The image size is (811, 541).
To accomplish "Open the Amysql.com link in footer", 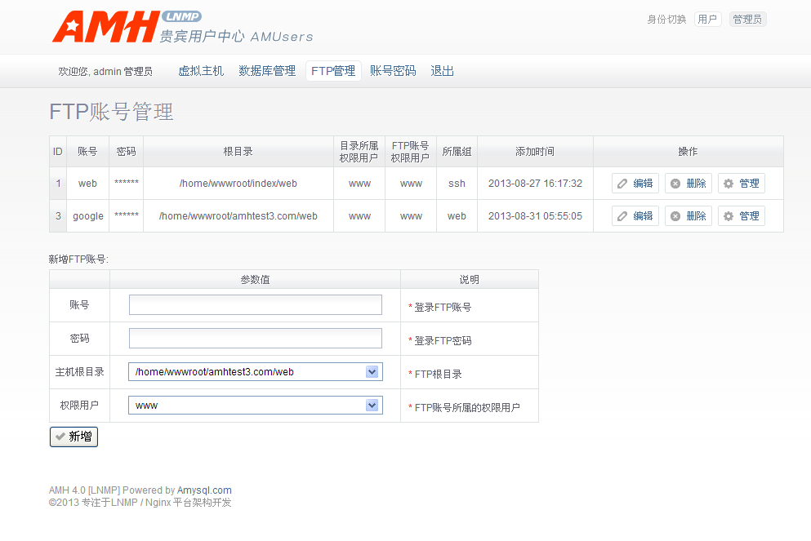I will click(204, 490).
